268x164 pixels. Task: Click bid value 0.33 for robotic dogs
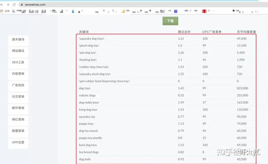point(181,95)
